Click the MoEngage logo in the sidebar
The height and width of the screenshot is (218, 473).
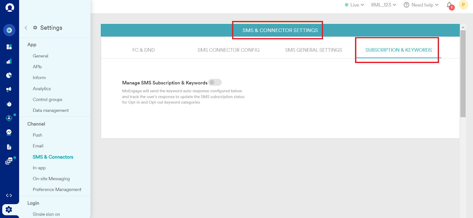click(9, 7)
